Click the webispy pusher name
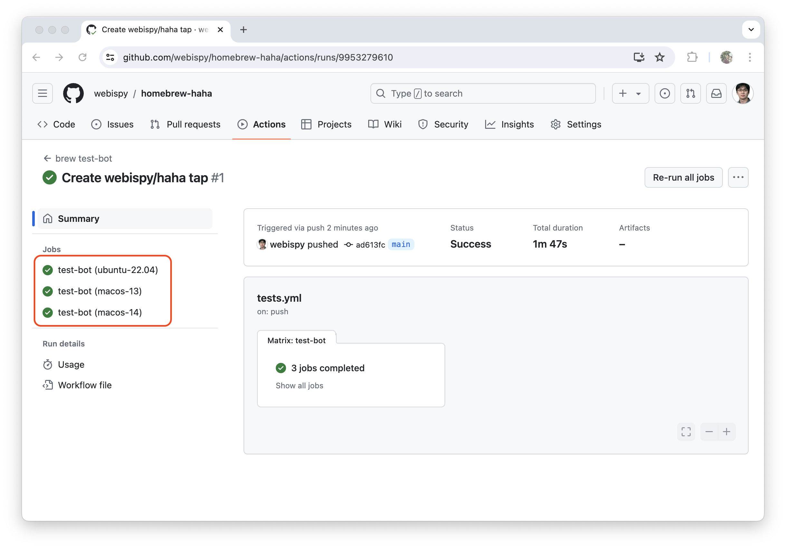 pyautogui.click(x=287, y=245)
